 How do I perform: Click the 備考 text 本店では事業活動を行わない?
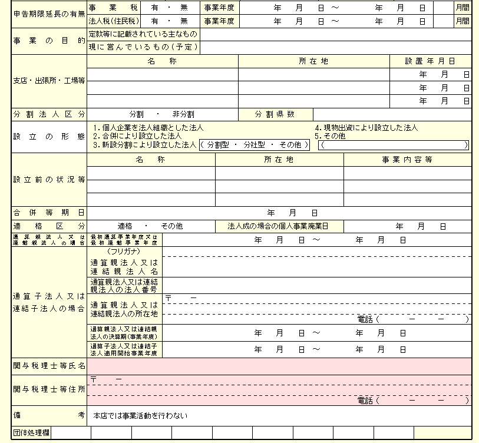tap(140, 416)
